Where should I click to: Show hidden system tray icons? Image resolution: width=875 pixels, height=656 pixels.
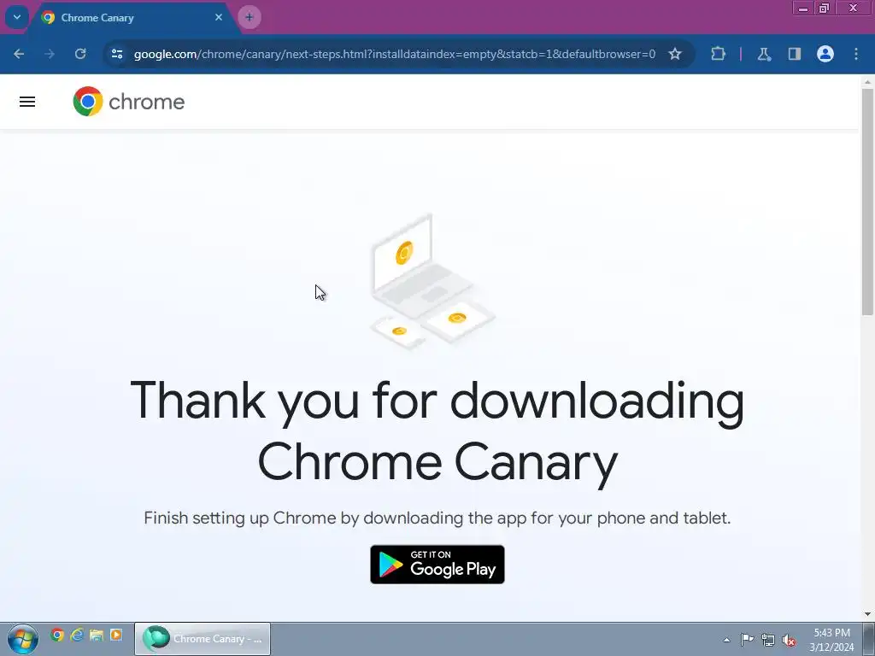pos(726,640)
